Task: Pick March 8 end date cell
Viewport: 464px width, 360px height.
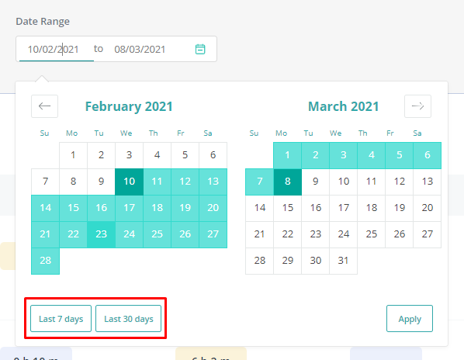Action: point(288,182)
